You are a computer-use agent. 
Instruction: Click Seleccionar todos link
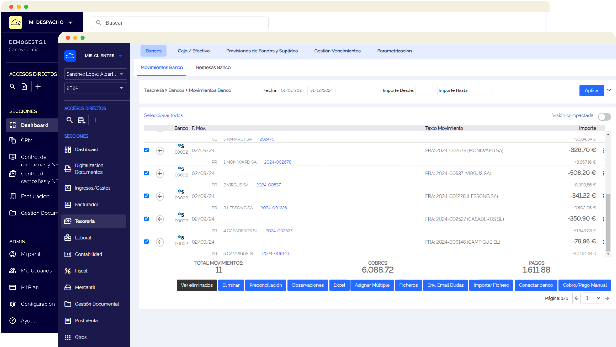(164, 115)
